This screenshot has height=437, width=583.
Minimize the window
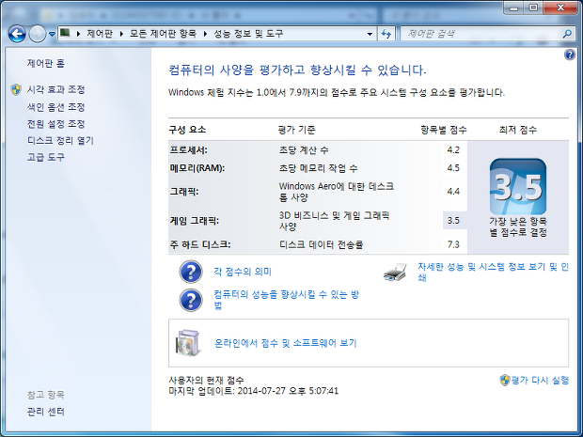[513, 8]
